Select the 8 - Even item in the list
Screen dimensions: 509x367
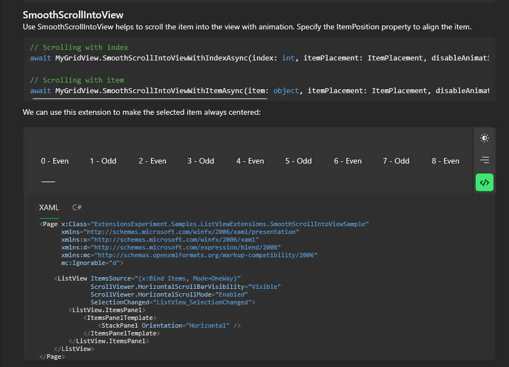pos(445,161)
